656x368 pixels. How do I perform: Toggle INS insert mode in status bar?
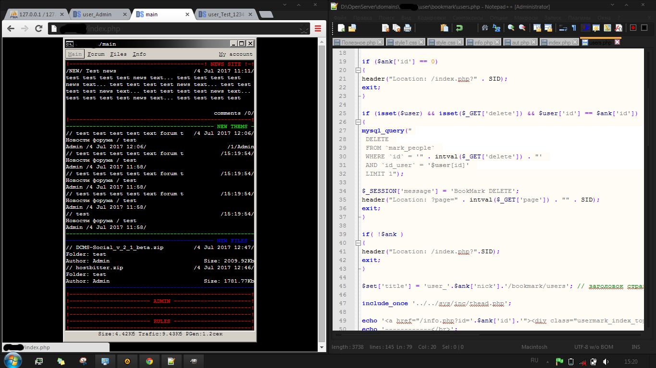[x=636, y=347]
